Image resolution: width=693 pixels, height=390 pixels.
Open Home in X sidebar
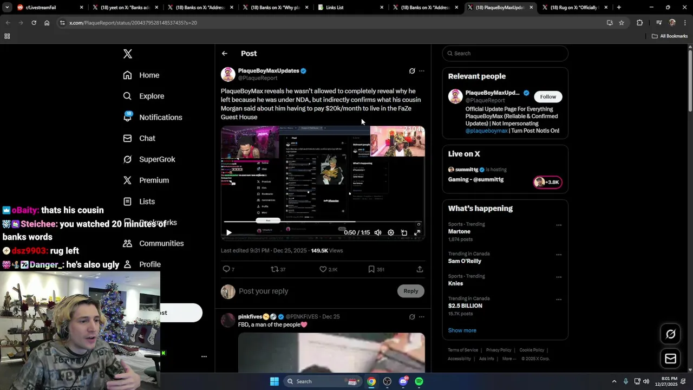pos(141,75)
